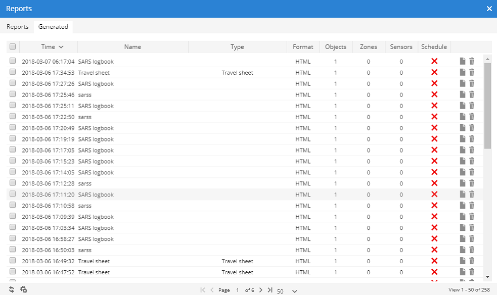Click the scrollbar down arrow in the list
The height and width of the screenshot is (295, 497).
(x=487, y=277)
